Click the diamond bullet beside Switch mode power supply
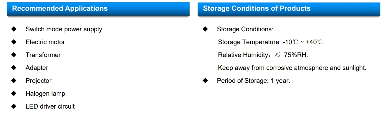The image size is (385, 127). pyautogui.click(x=14, y=29)
